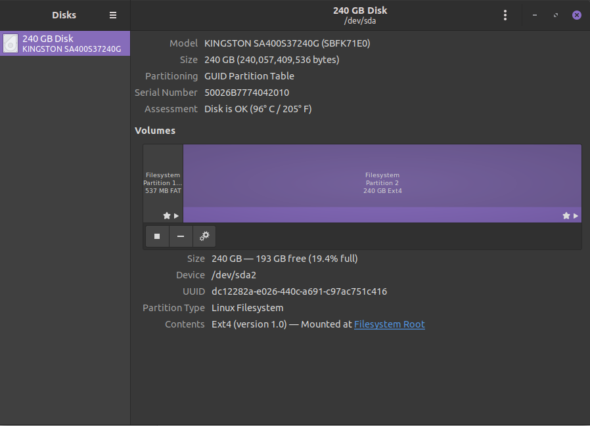590x426 pixels.
Task: Close the Disks window
Action: click(x=576, y=15)
